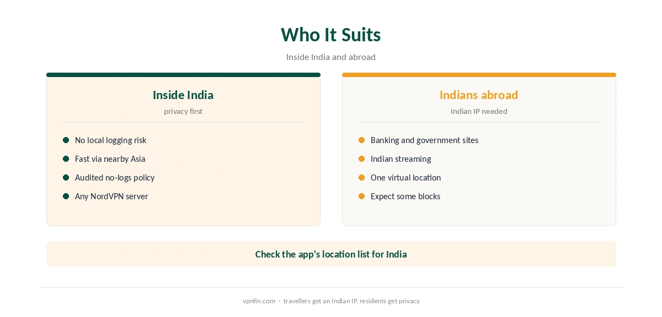
Task: Click "Indian streaming" item
Action: 401,159
